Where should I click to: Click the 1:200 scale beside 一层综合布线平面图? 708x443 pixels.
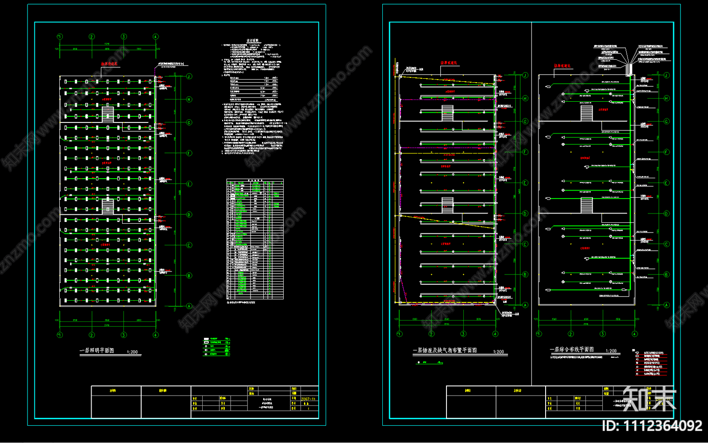click(x=611, y=351)
